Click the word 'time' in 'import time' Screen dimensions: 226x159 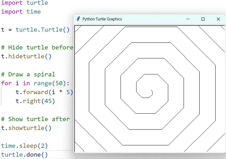pyautogui.click(x=33, y=12)
